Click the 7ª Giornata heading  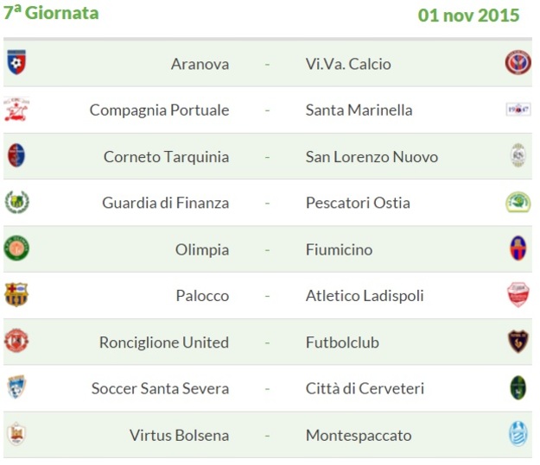51,13
